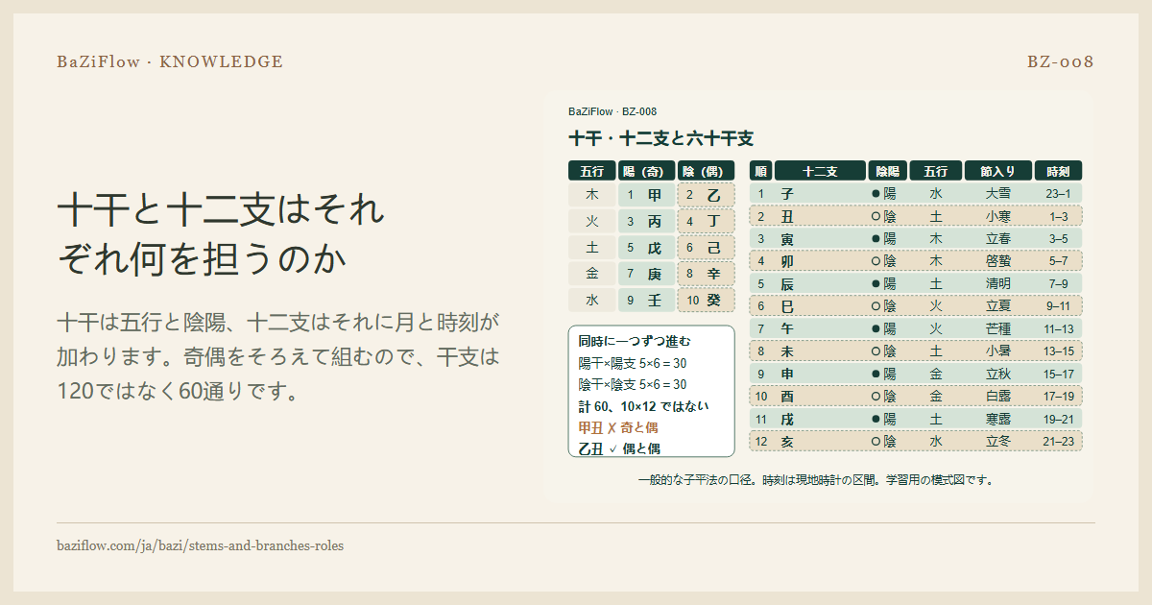Select stem cell 6 己

pos(706,248)
